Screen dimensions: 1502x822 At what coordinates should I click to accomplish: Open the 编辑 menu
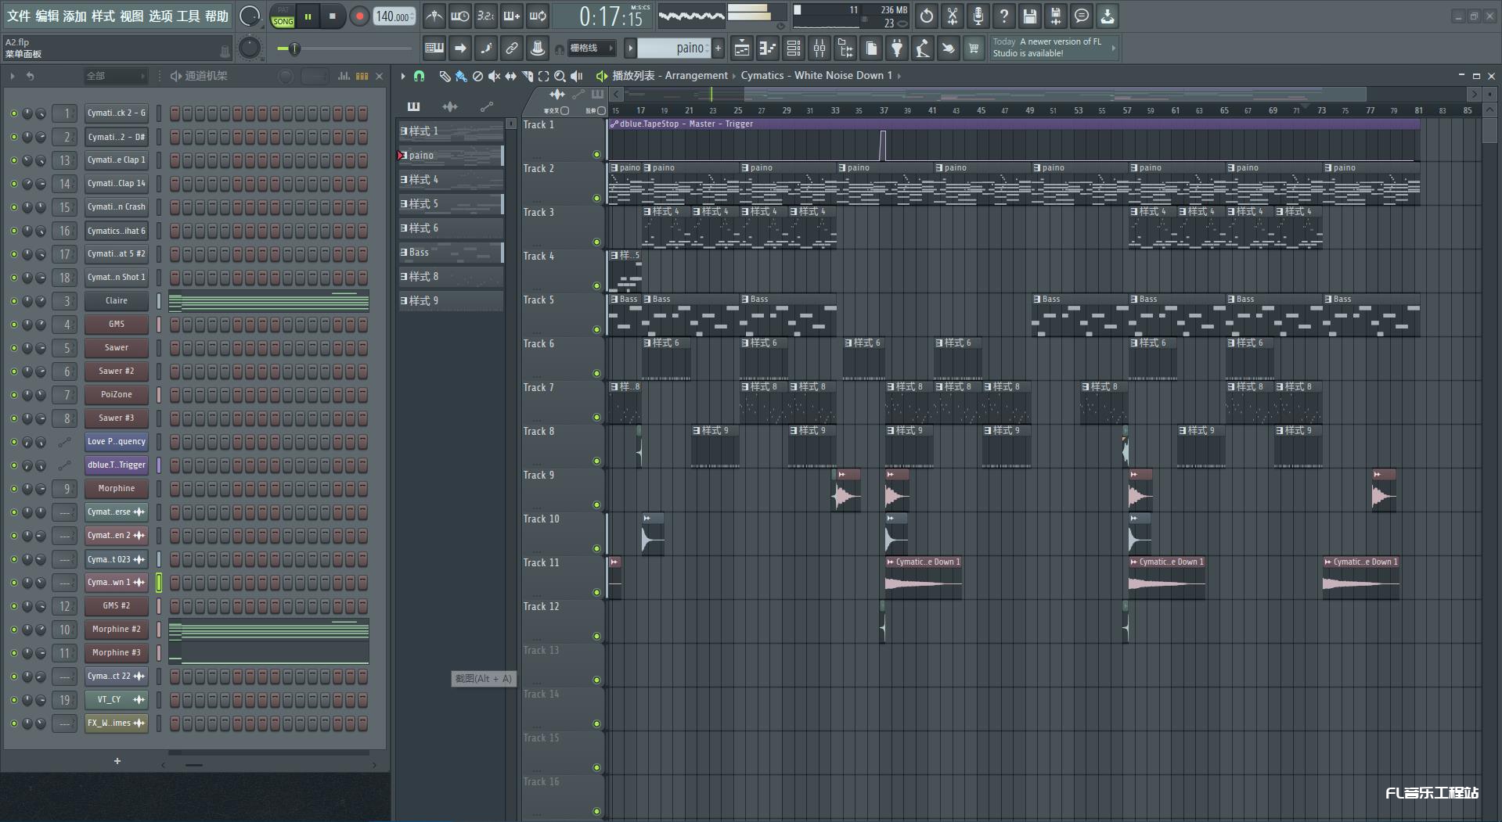pyautogui.click(x=47, y=16)
